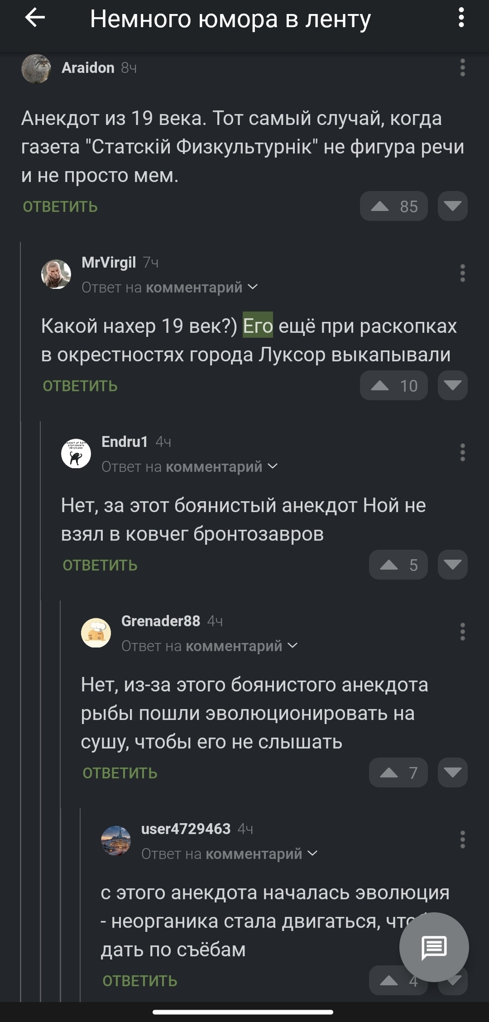Screen dimensions: 489x1022
Task: Downvote Endru1's comment
Action: coord(452,565)
